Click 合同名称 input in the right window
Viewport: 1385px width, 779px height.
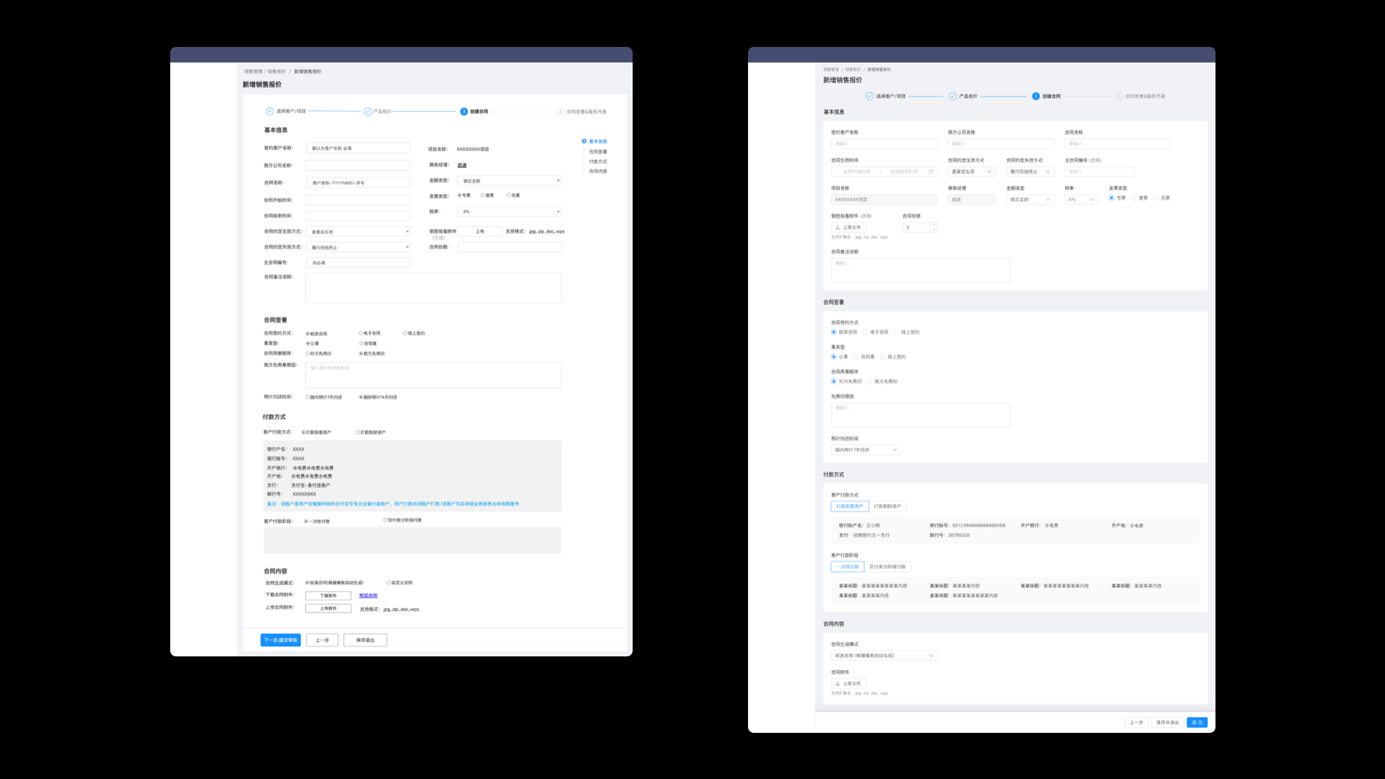[1117, 144]
